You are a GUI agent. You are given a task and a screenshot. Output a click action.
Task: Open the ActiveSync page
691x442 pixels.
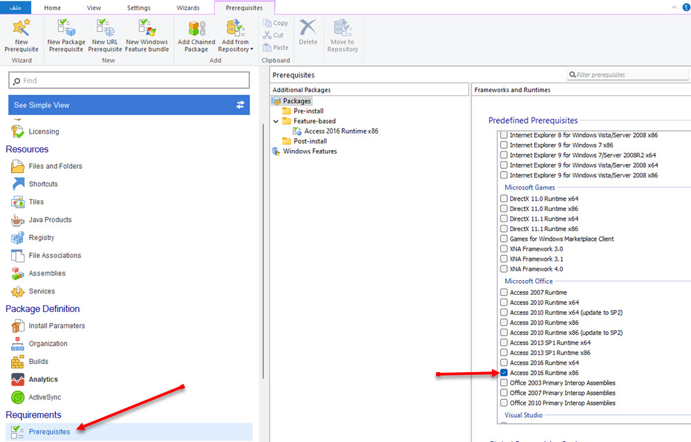click(x=36, y=398)
